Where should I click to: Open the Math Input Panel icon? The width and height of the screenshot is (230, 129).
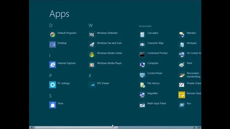[x=142, y=105]
